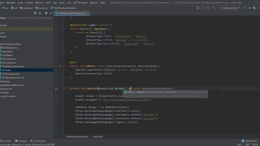Click the Collapse All icon in Project panel

[40, 13]
